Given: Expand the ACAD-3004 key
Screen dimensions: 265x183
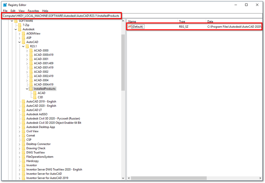Looking at the screenshot, I should coord(27,80).
